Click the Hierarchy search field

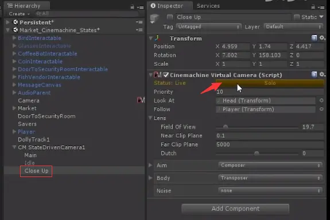87,14
